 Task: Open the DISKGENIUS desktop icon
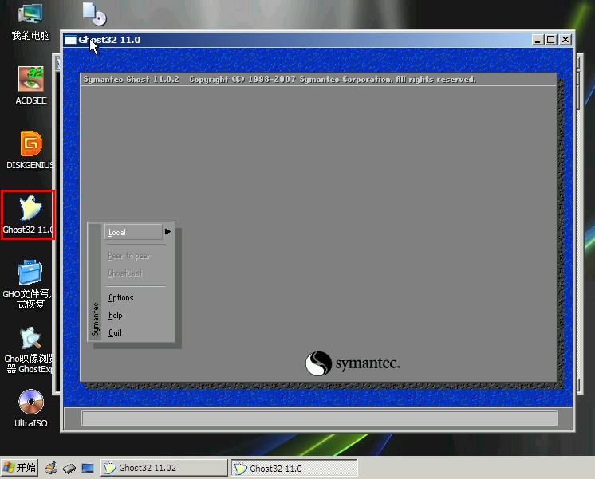30,150
